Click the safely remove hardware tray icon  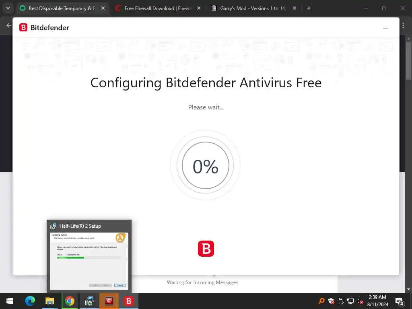click(x=341, y=301)
